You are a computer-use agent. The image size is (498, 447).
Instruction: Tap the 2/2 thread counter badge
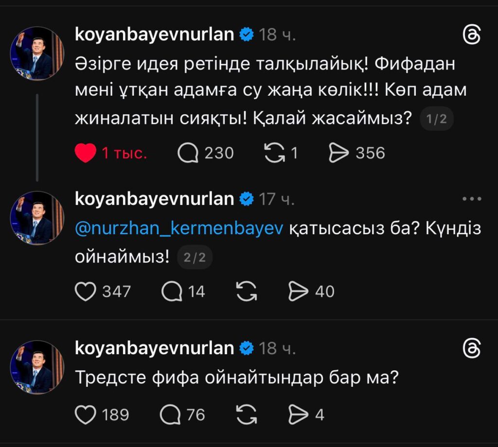195,258
